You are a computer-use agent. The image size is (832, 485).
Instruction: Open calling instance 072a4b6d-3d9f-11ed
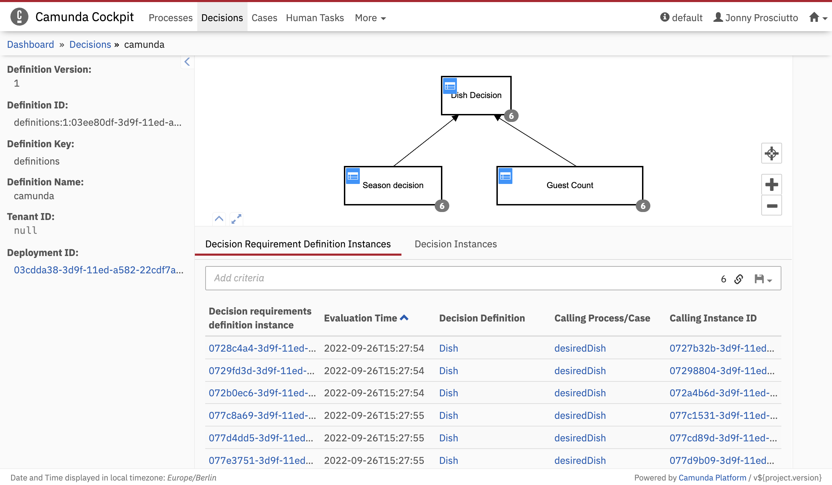pyautogui.click(x=723, y=393)
